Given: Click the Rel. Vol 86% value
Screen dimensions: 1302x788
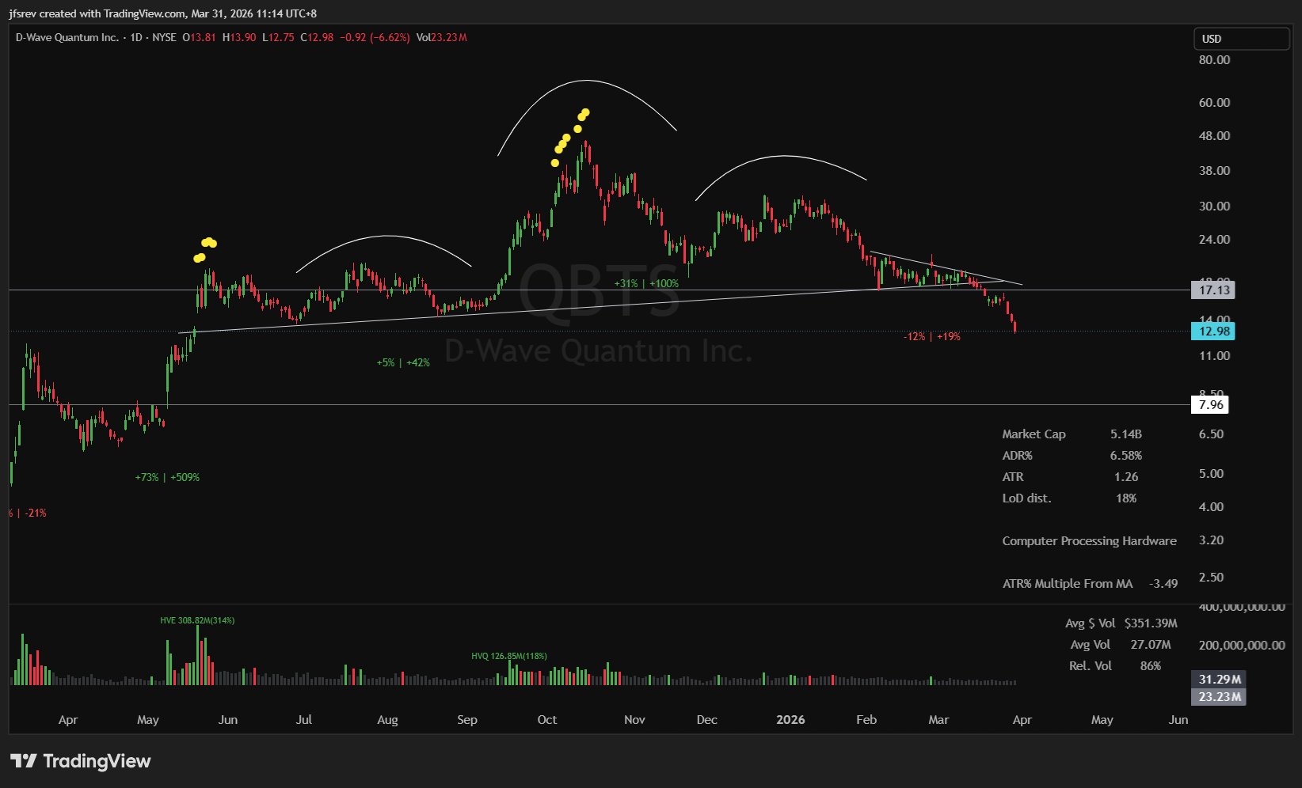Looking at the screenshot, I should 1150,666.
